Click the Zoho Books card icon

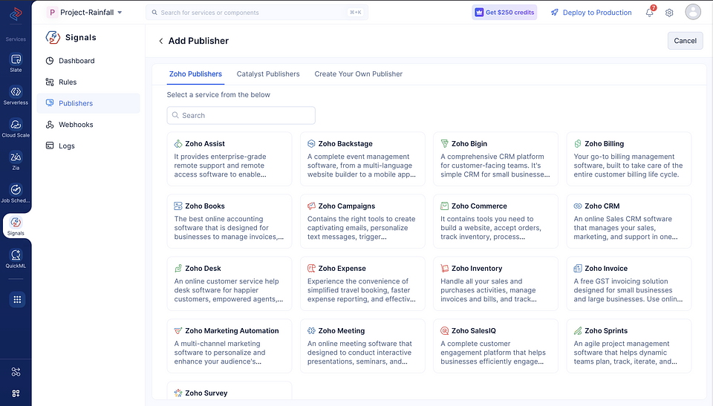click(x=178, y=206)
